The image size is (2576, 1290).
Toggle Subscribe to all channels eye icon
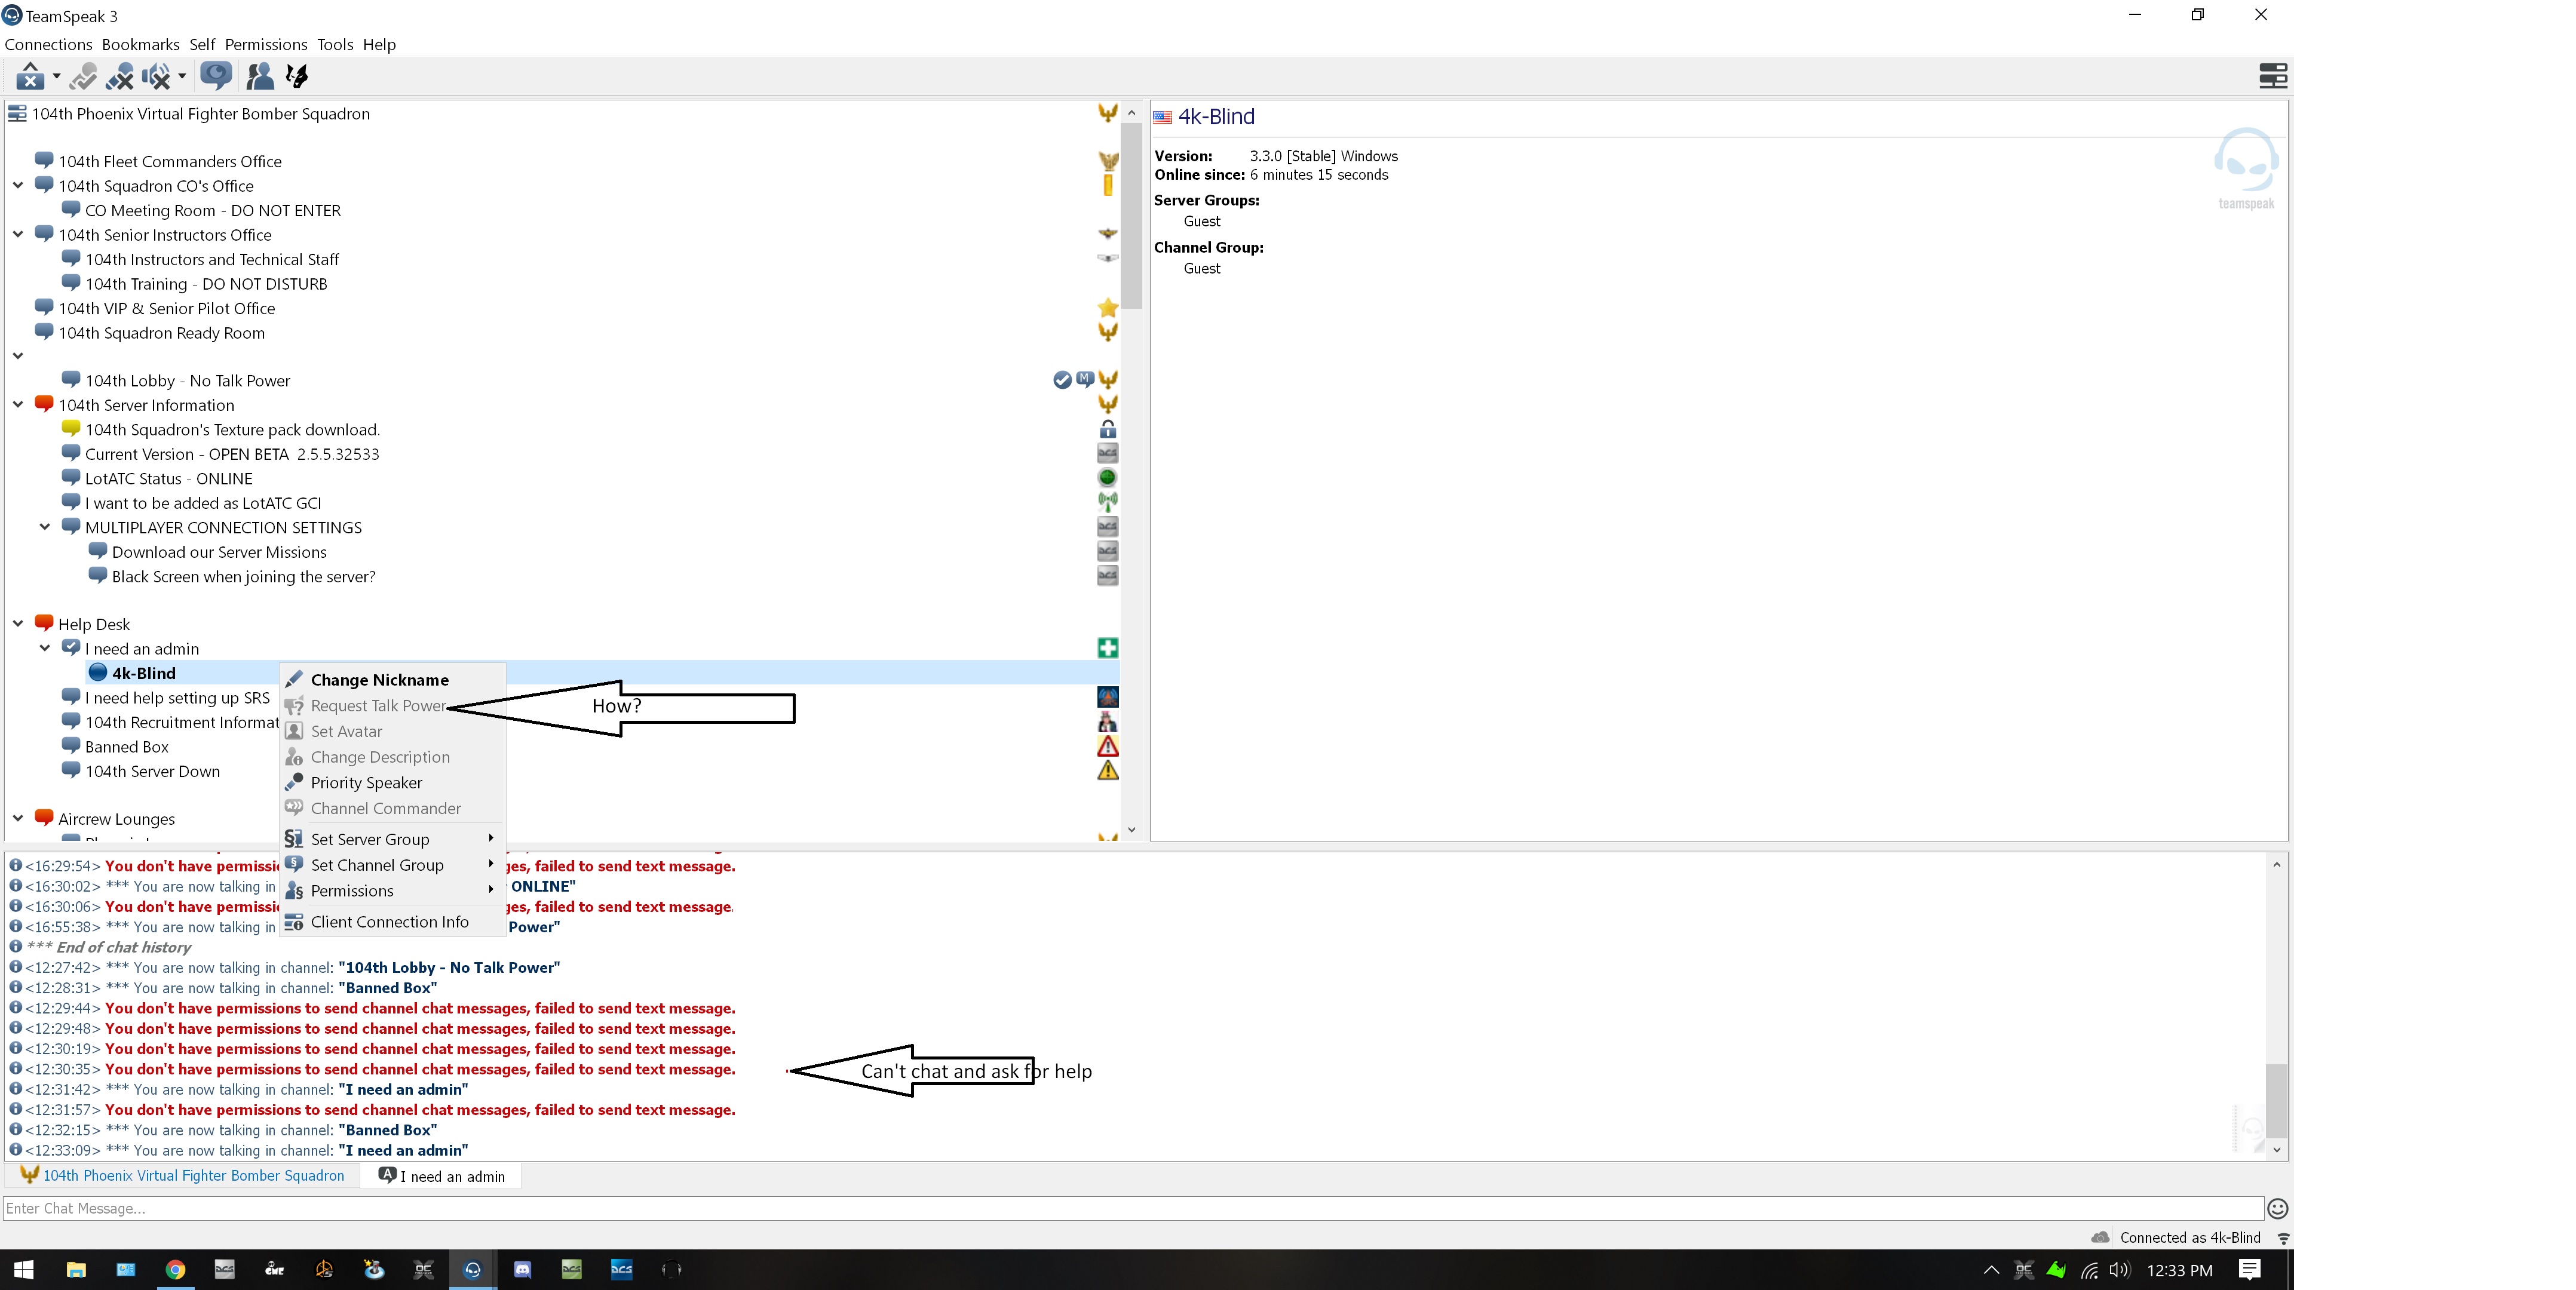pos(216,76)
